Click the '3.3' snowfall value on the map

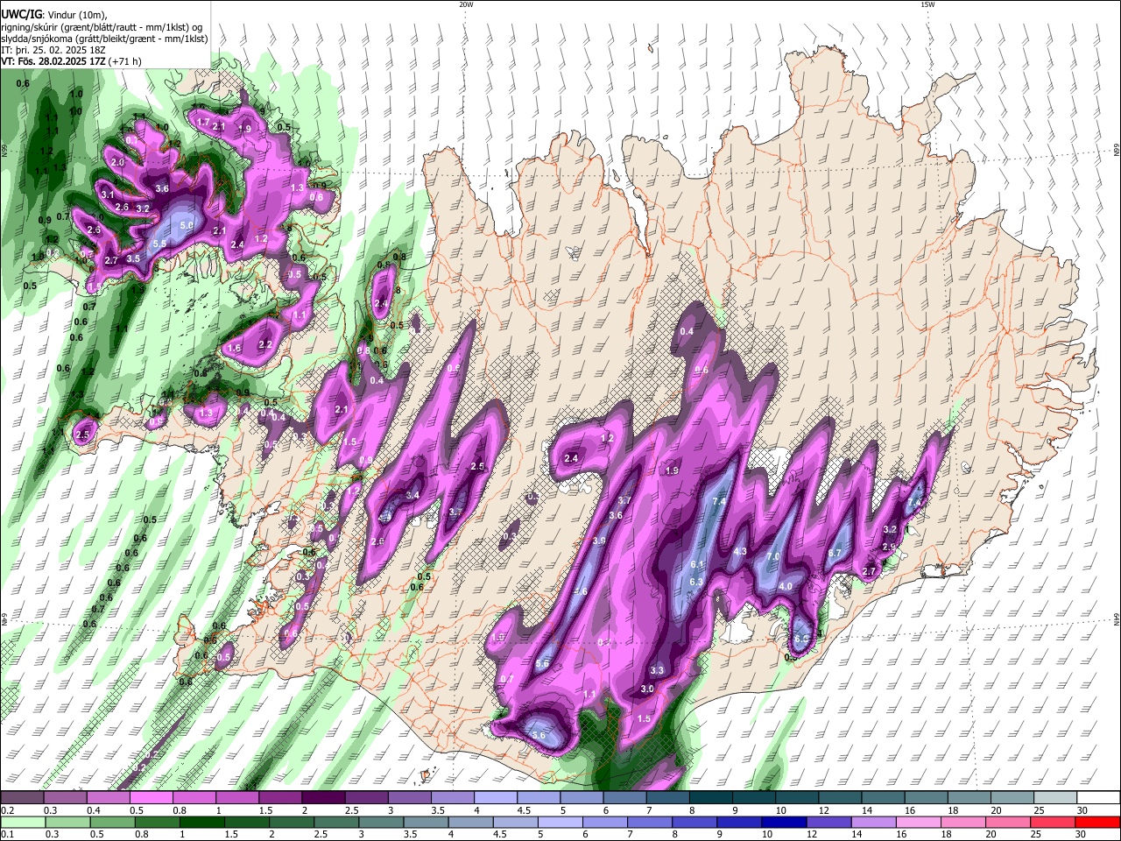point(657,670)
